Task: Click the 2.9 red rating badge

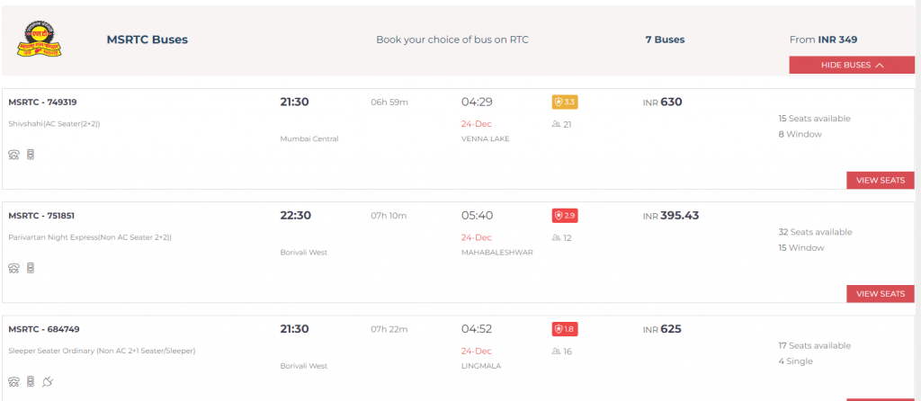Action: click(565, 216)
